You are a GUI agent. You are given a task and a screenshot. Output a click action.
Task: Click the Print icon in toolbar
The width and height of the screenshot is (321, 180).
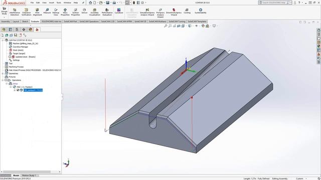[114, 2]
